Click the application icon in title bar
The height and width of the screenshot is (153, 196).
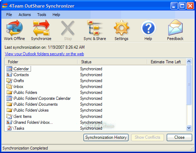pyautogui.click(x=5, y=6)
